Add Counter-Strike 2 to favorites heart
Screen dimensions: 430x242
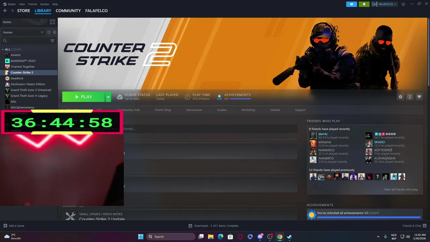[419, 97]
